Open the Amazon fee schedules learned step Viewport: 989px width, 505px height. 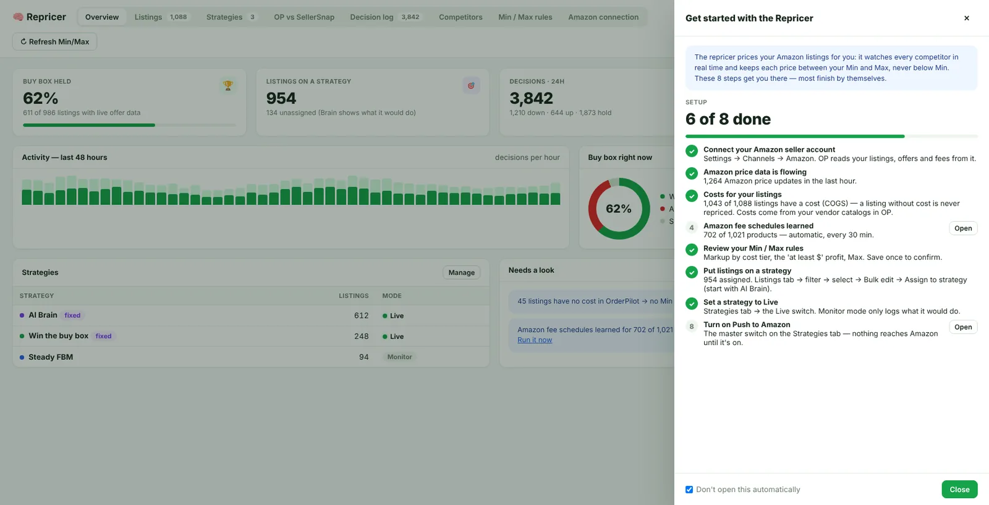963,228
